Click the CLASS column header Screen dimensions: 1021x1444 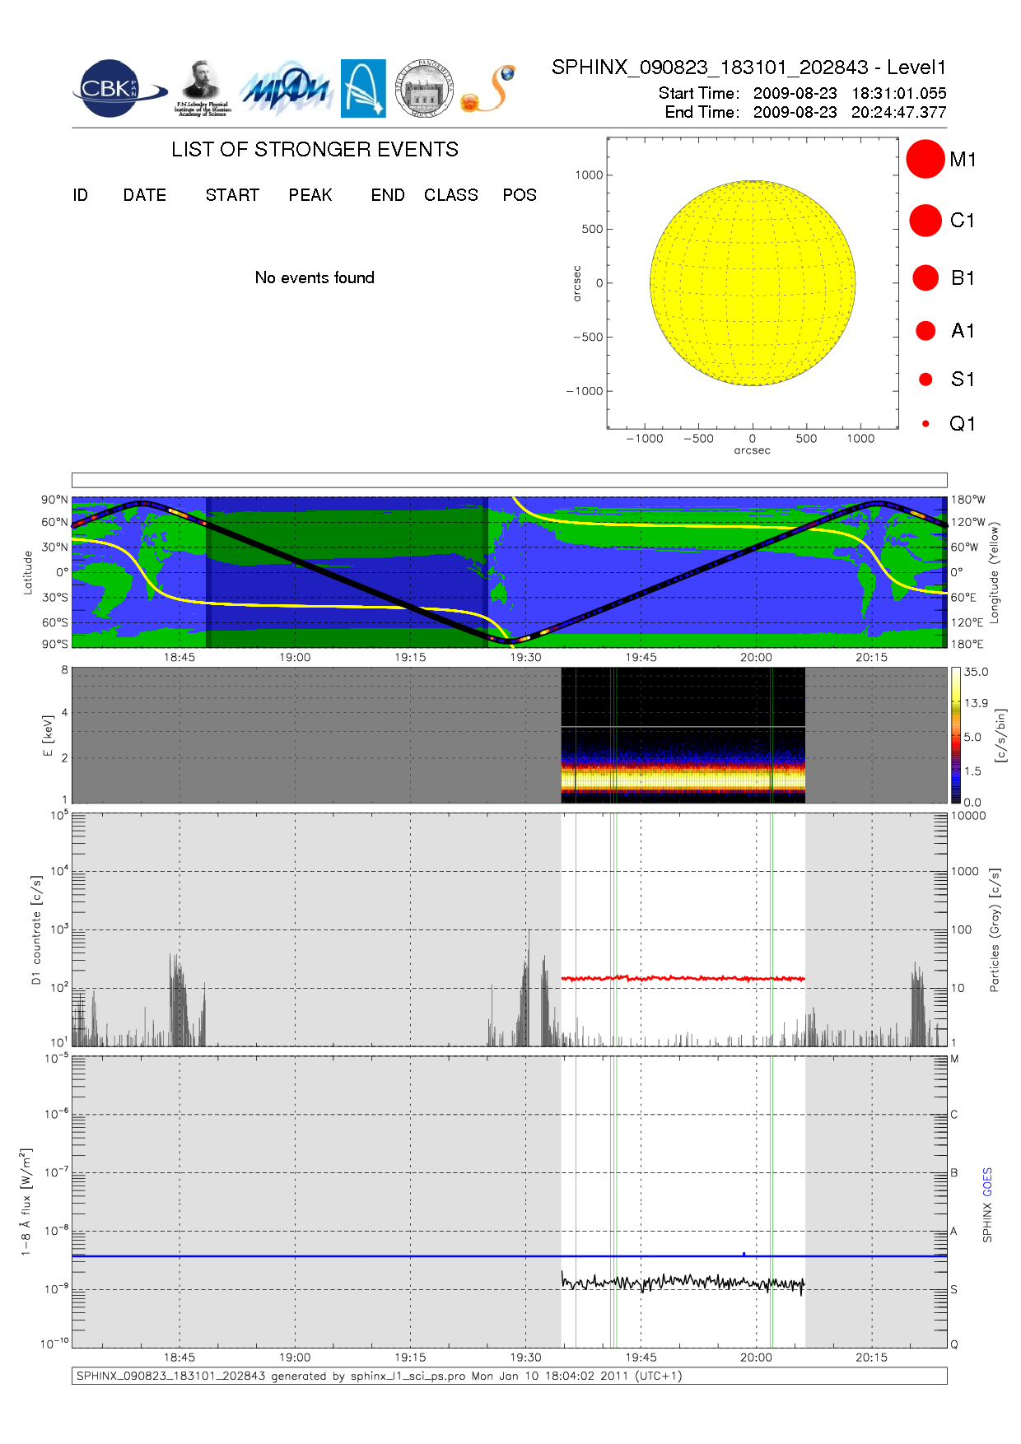450,195
